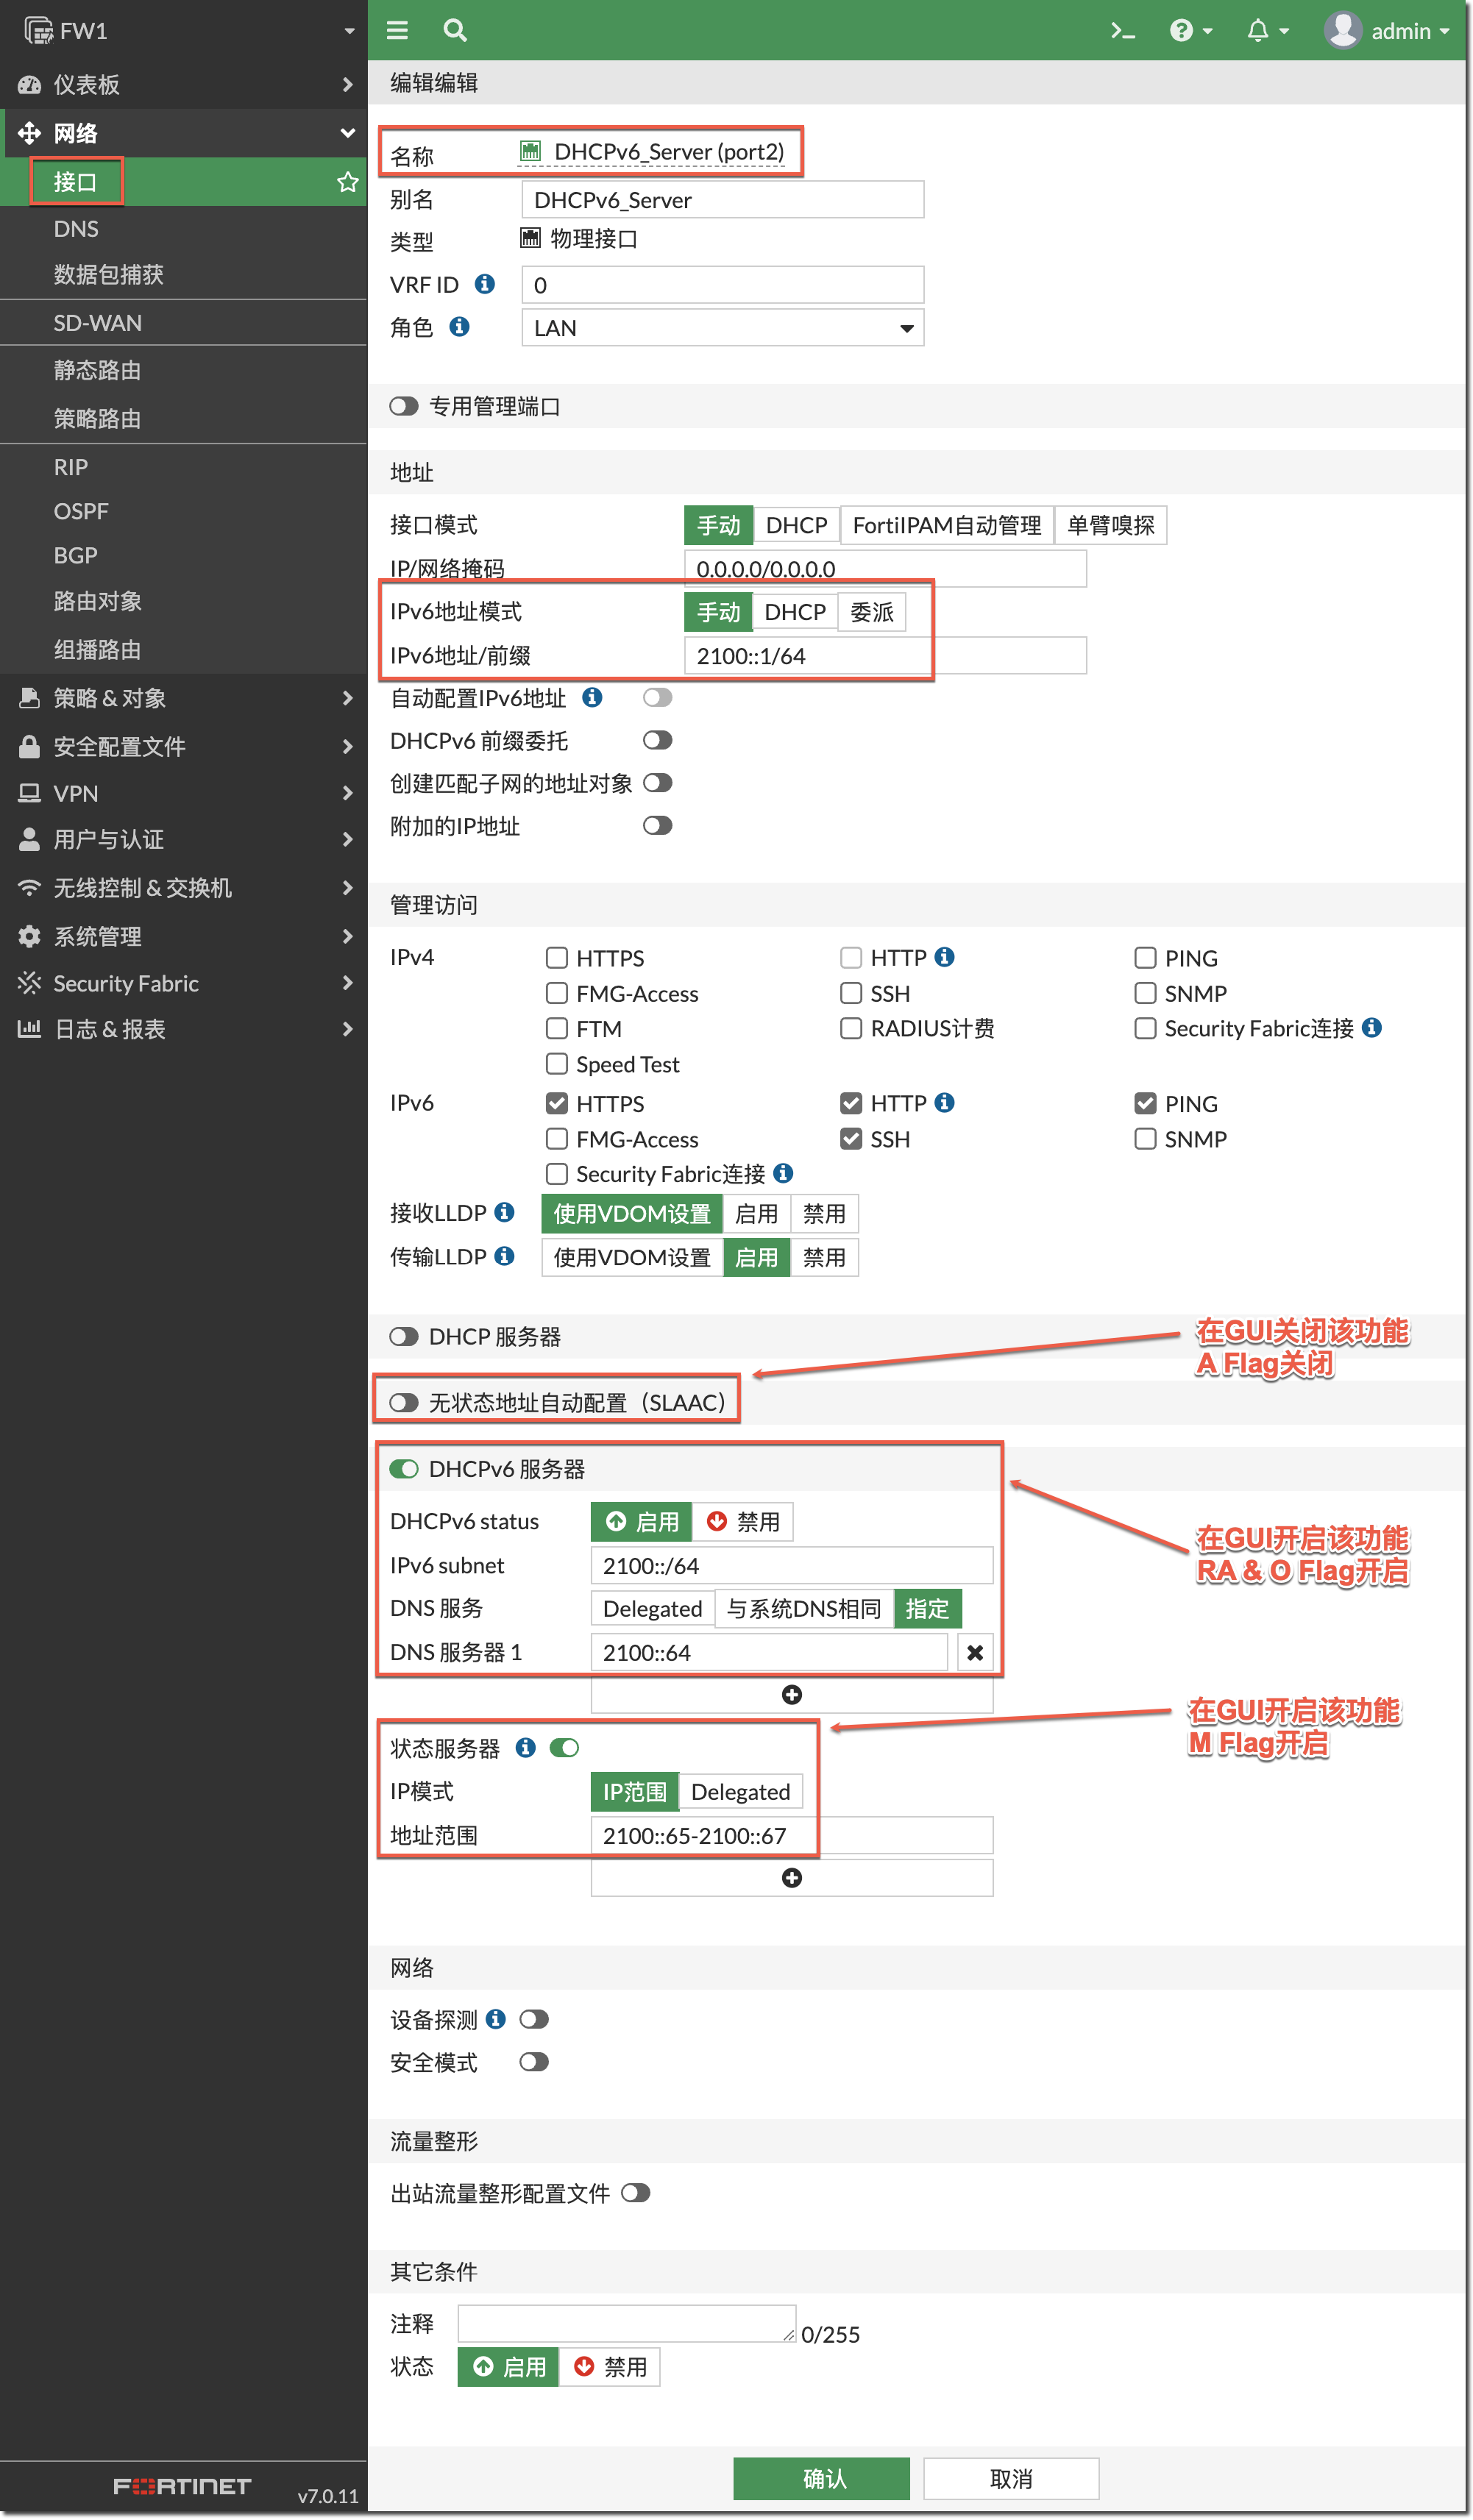Open the 角色 LAN dropdown
The image size is (1473, 2520).
pos(722,328)
